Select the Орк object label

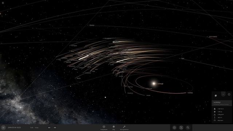[183, 59]
